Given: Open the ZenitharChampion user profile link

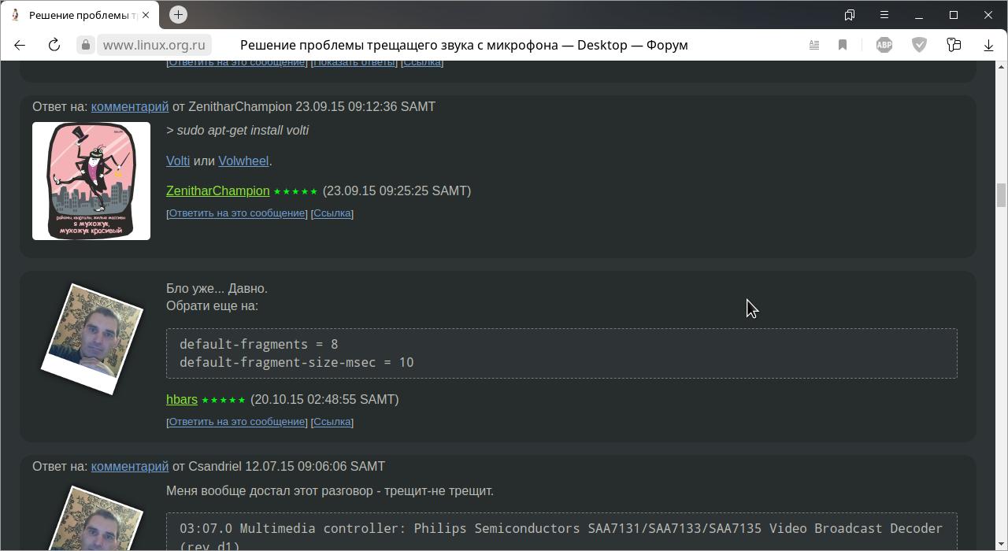Looking at the screenshot, I should (x=218, y=190).
